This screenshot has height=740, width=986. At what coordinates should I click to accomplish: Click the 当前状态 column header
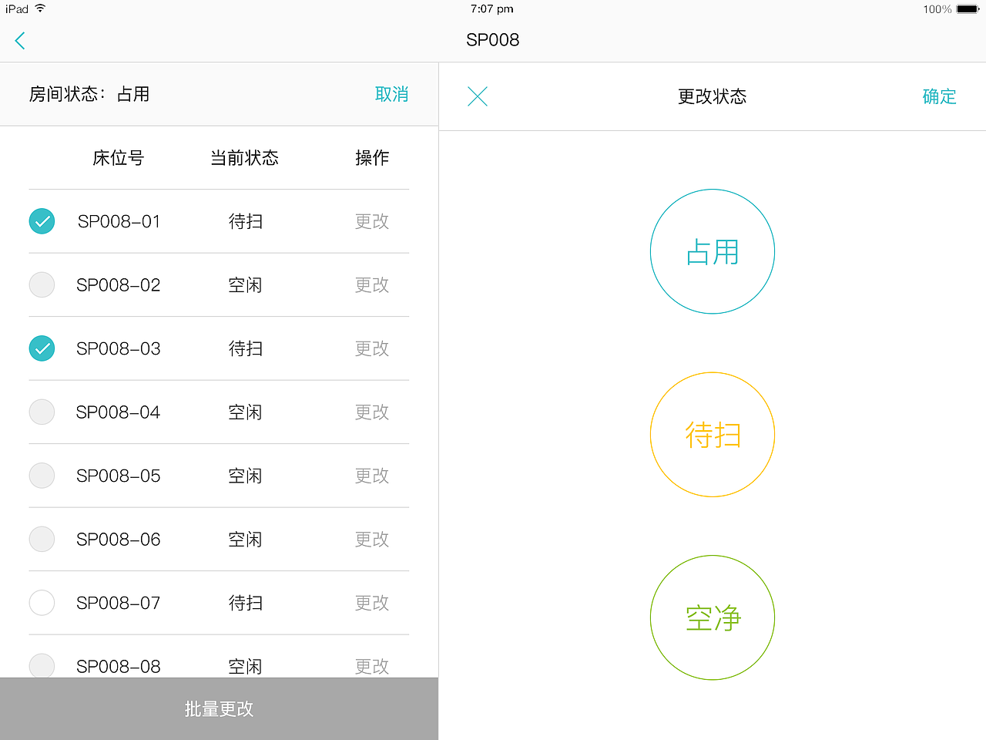(x=243, y=158)
